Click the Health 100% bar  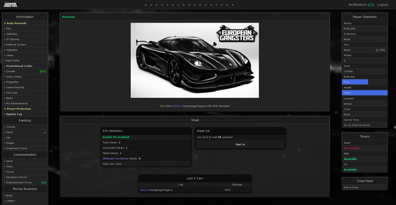click(365, 93)
